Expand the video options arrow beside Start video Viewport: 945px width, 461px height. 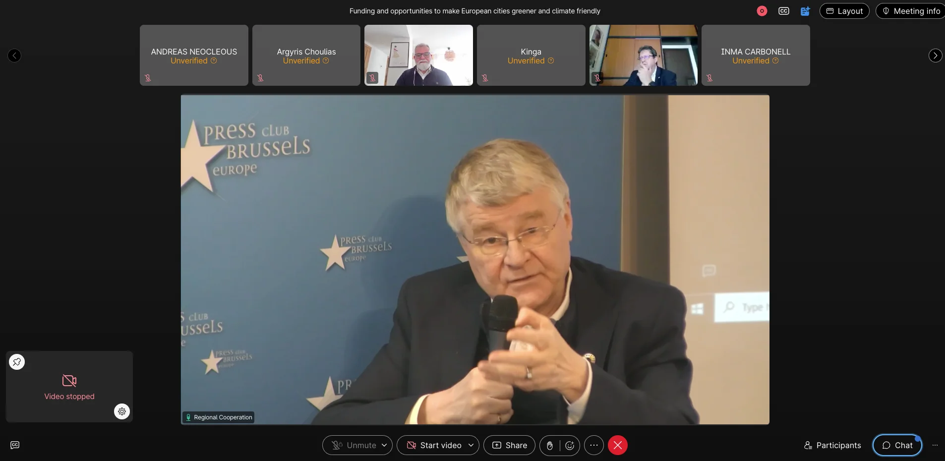tap(471, 445)
